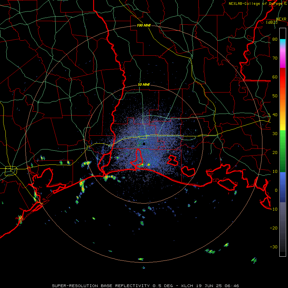Click the 0 value on the dBZ scale
Screen dimensions: 288x288
pyautogui.click(x=276, y=190)
